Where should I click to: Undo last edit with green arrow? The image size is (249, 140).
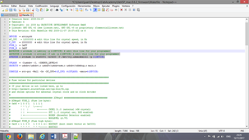[47, 10]
